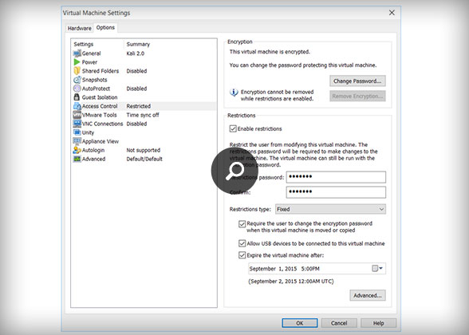Select the Guest Isolation row label

tap(100, 97)
